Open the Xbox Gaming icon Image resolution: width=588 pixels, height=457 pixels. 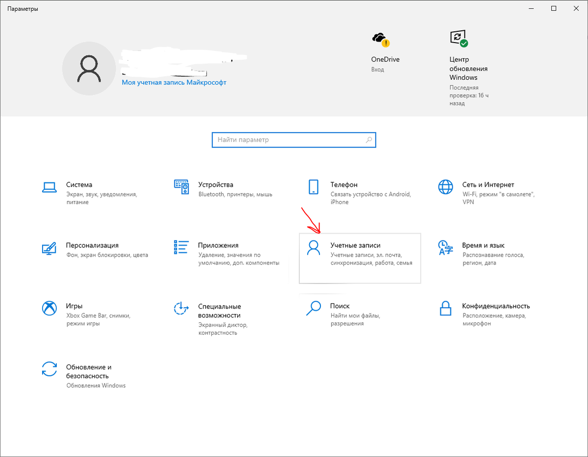49,308
